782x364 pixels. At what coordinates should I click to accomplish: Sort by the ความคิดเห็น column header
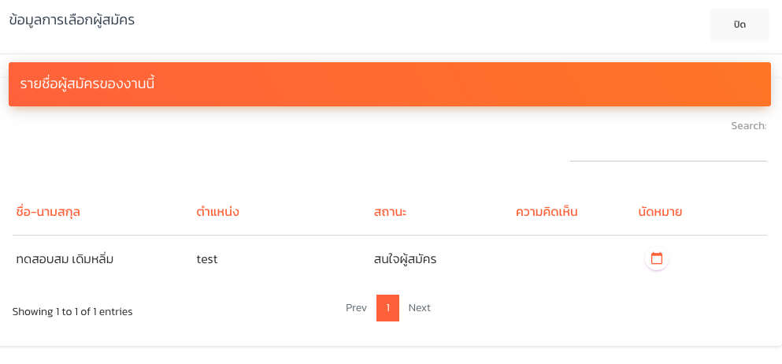(547, 212)
